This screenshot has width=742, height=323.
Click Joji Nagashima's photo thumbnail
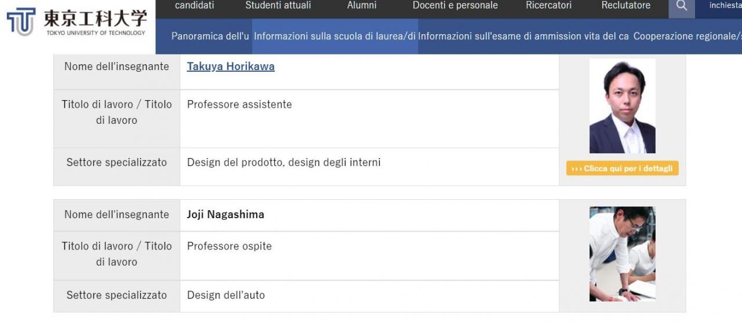coord(622,254)
